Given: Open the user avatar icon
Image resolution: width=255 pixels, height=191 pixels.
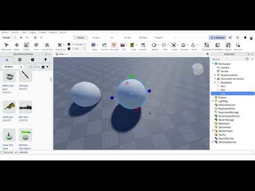Looking at the screenshot, I should click(251, 38).
